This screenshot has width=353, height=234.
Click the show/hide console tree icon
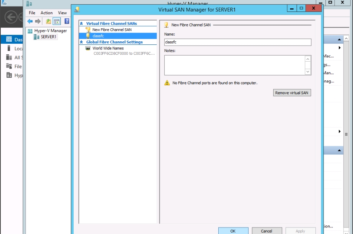(x=56, y=21)
